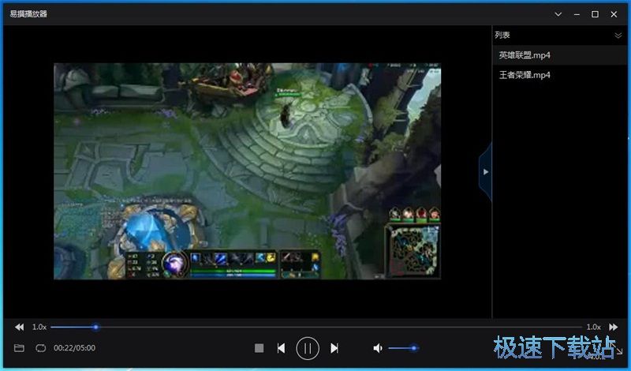Pause the video playback
Screen dimensions: 631x371
[x=308, y=348]
